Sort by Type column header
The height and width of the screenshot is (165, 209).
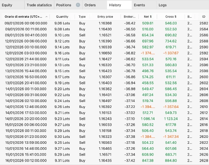[x=82, y=17]
